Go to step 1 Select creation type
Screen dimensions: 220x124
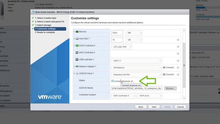46,18
